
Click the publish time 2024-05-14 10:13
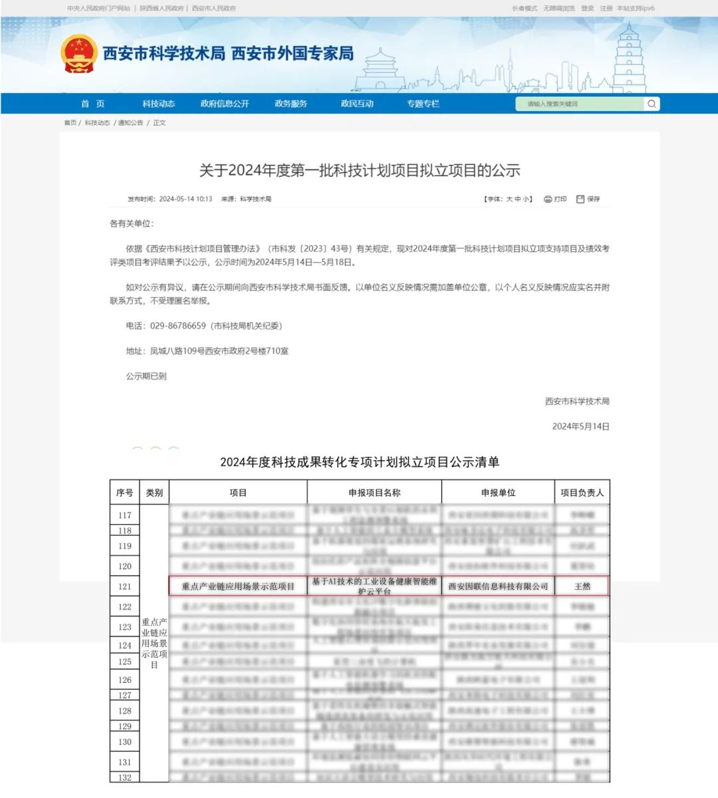pos(185,199)
